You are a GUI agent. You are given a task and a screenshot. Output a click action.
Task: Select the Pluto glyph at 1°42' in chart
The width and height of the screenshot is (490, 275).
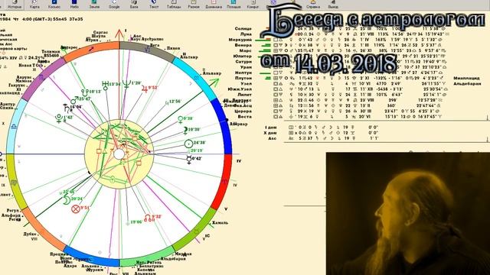pyautogui.click(x=59, y=118)
